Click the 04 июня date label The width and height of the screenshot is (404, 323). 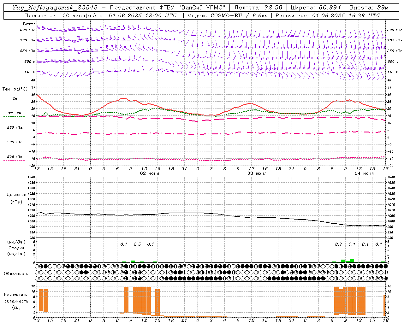click(364, 173)
